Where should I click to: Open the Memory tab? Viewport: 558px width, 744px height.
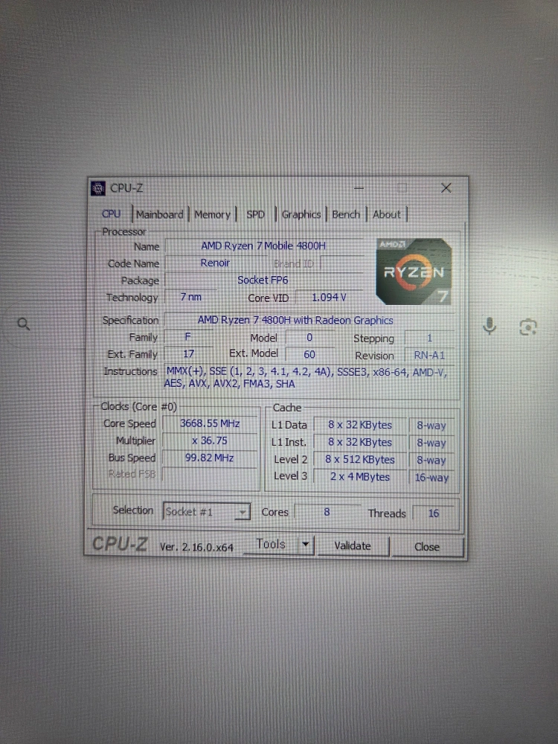coord(212,214)
